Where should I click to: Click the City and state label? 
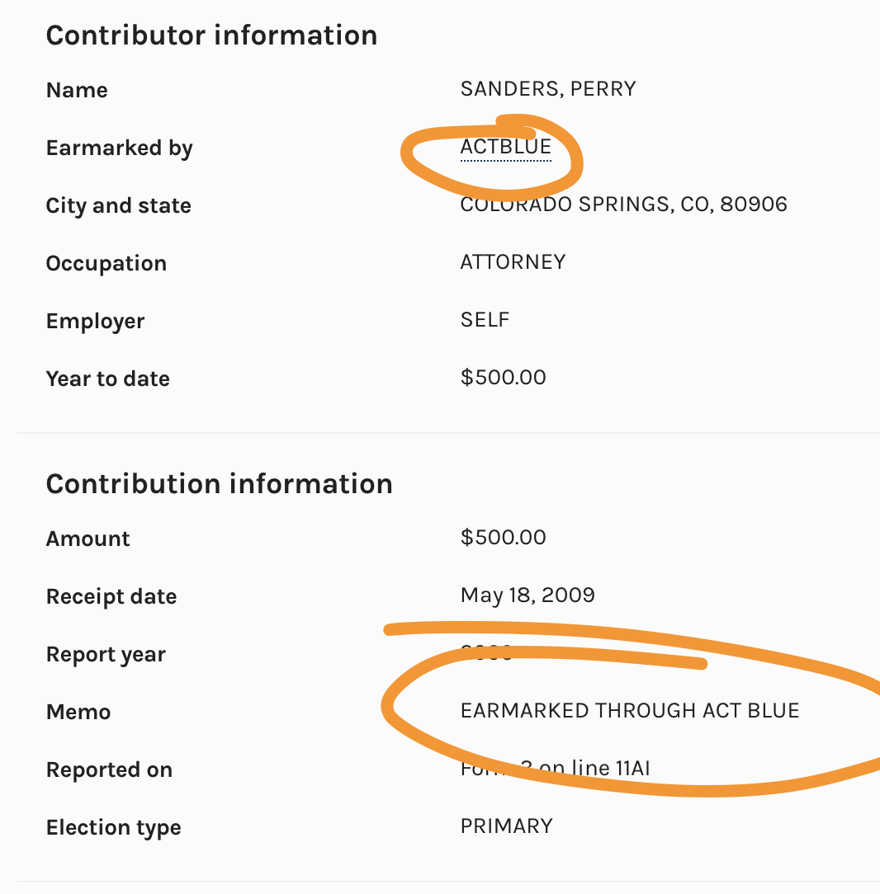118,206
